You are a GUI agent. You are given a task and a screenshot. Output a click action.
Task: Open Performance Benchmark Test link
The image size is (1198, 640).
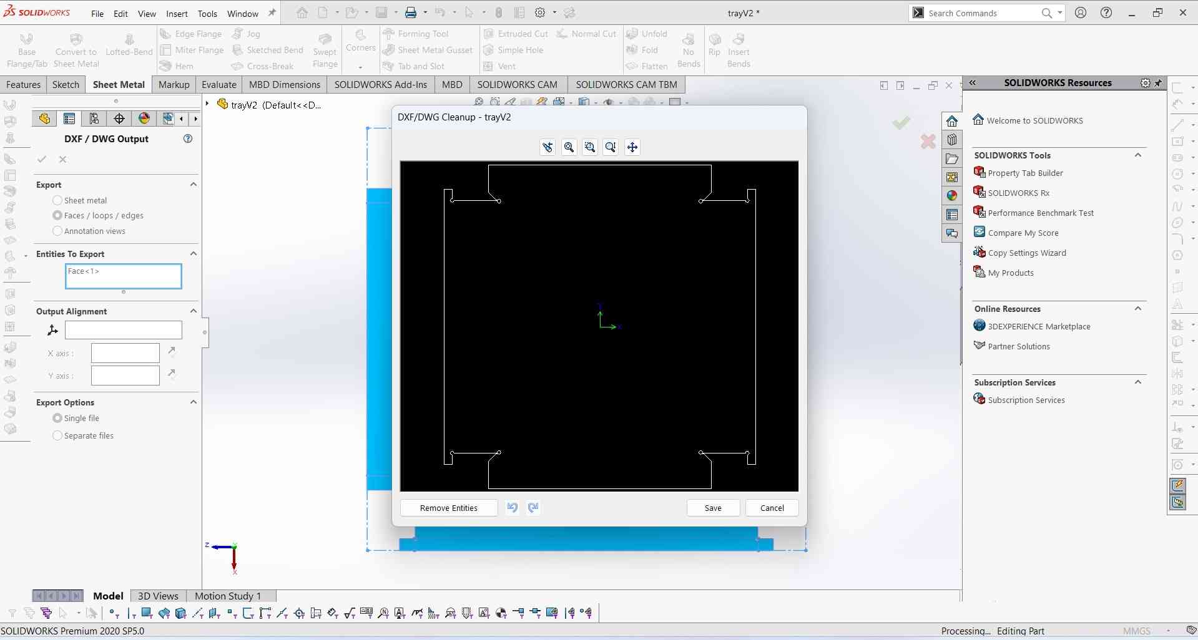(x=1041, y=213)
